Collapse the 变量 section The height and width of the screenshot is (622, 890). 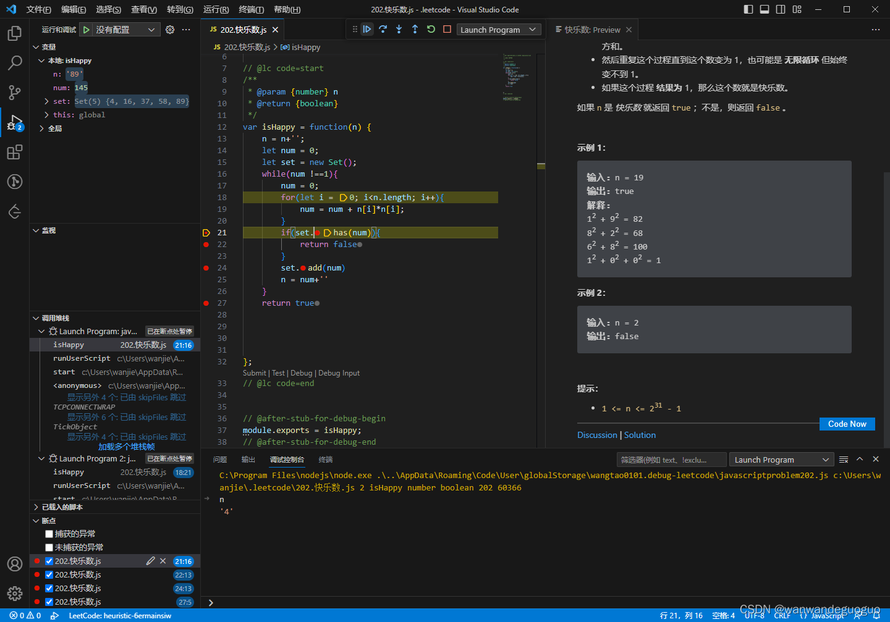(x=36, y=47)
